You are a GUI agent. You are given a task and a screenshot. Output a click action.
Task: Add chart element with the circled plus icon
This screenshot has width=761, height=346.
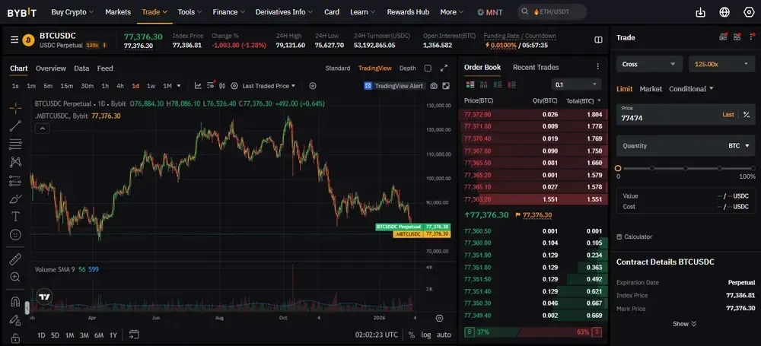(313, 86)
